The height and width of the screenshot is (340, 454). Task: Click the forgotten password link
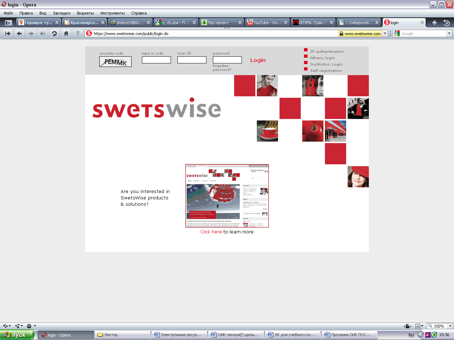pyautogui.click(x=222, y=68)
